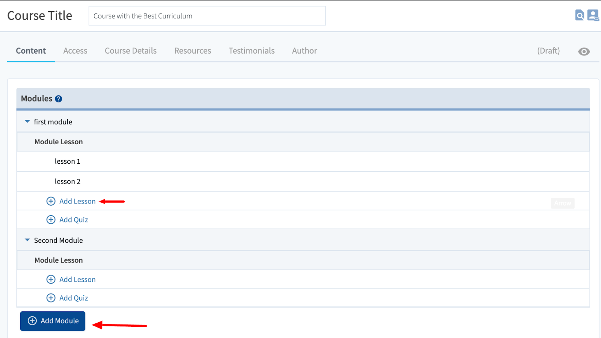The height and width of the screenshot is (338, 601).
Task: Click the Add Module button
Action: 53,321
